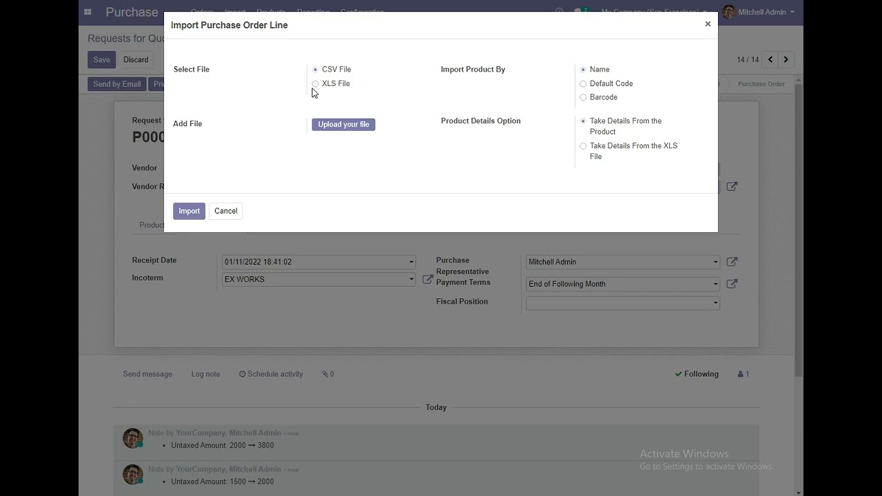Screen dimensions: 882x496
Task: Open followers count icon
Action: tap(743, 374)
